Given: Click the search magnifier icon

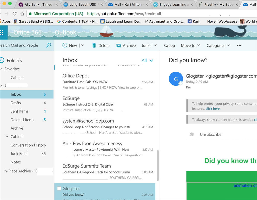Looking at the screenshot, I should [x=49, y=45].
